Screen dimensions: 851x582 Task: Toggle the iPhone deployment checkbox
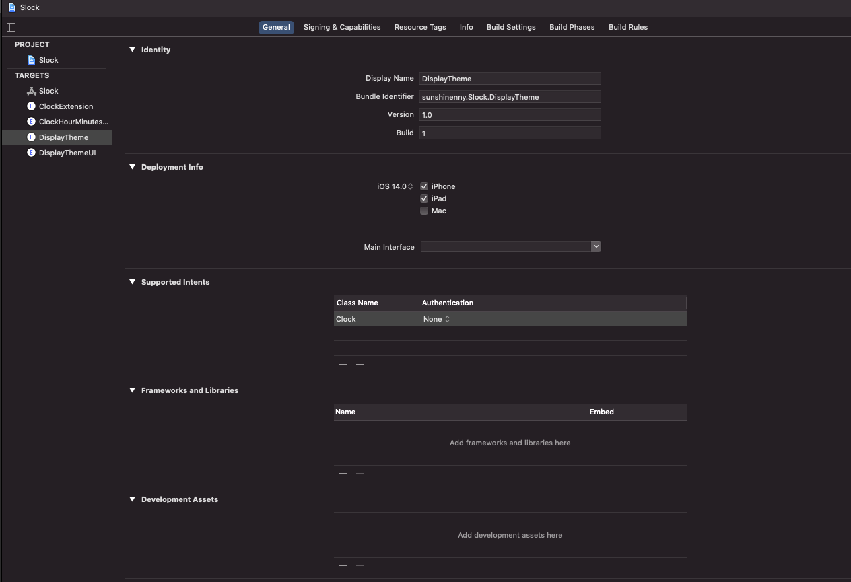[x=424, y=186]
